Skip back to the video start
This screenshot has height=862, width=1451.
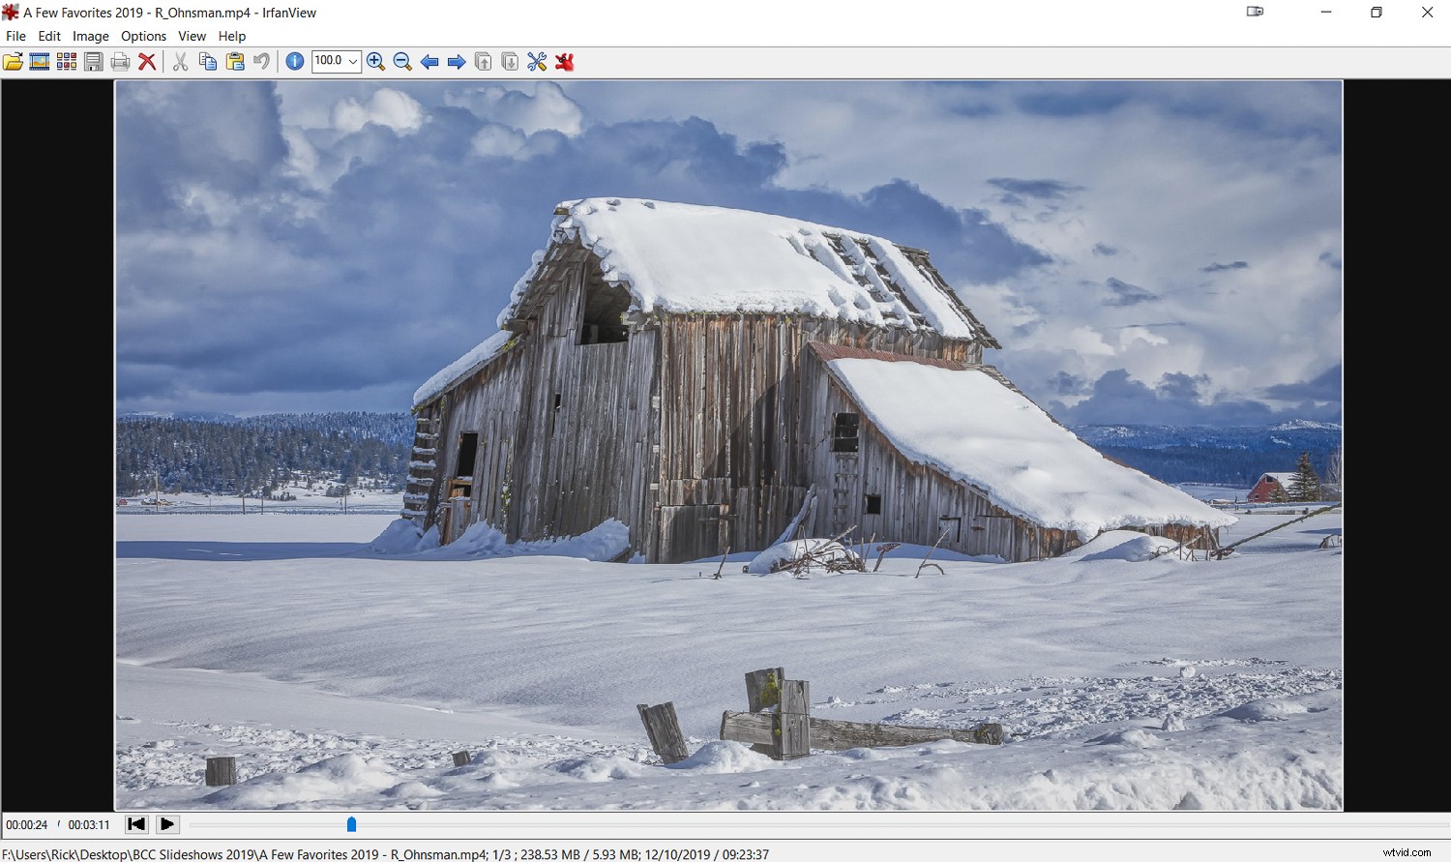[135, 824]
